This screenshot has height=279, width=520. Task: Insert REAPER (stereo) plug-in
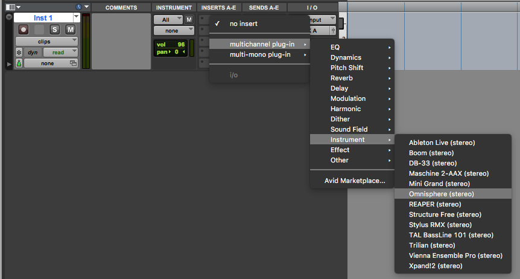453,204
